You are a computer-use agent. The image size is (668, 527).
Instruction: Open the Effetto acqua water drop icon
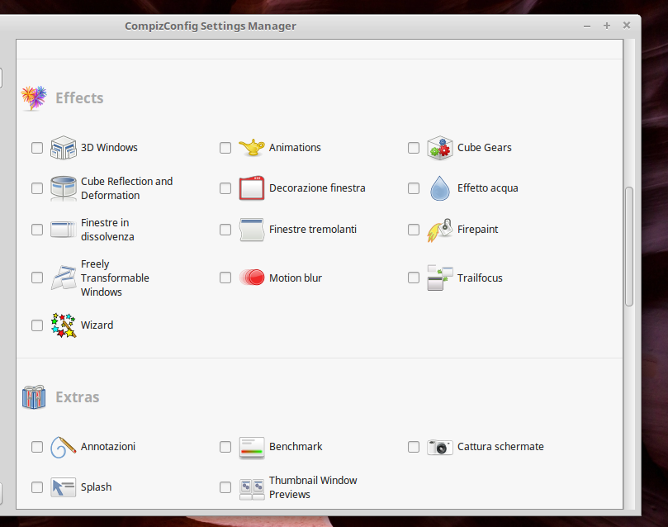point(440,188)
